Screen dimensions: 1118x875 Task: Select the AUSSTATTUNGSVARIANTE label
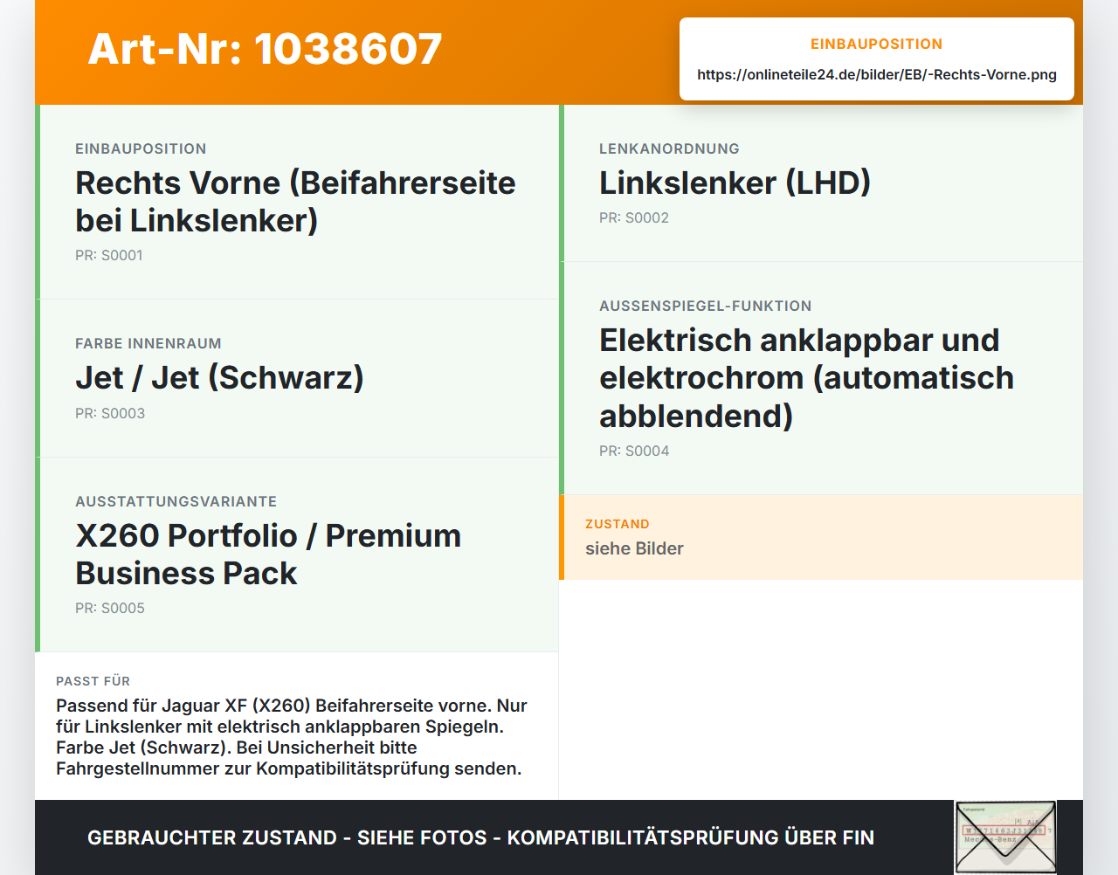click(176, 501)
